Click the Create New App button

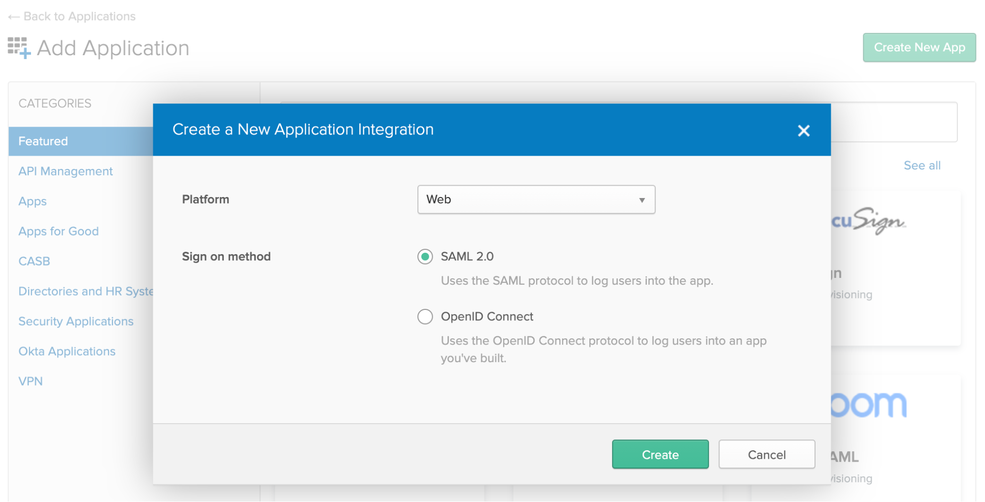point(919,47)
